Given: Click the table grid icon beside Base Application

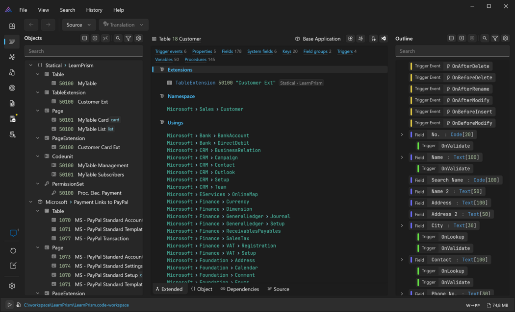Looking at the screenshot, I should click(351, 39).
